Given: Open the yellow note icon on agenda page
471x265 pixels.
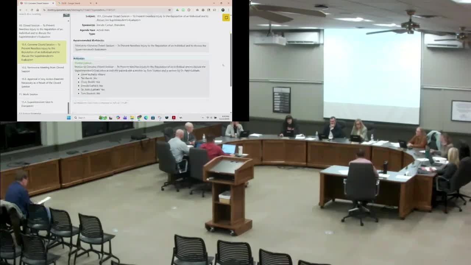Looking at the screenshot, I should point(226,17).
